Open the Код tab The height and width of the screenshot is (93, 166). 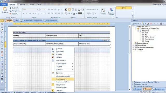16,21
